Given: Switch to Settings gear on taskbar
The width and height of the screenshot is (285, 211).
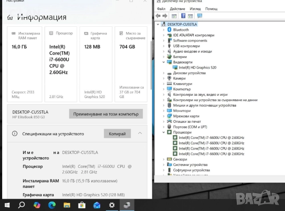Looking at the screenshot, I should pos(112,205).
